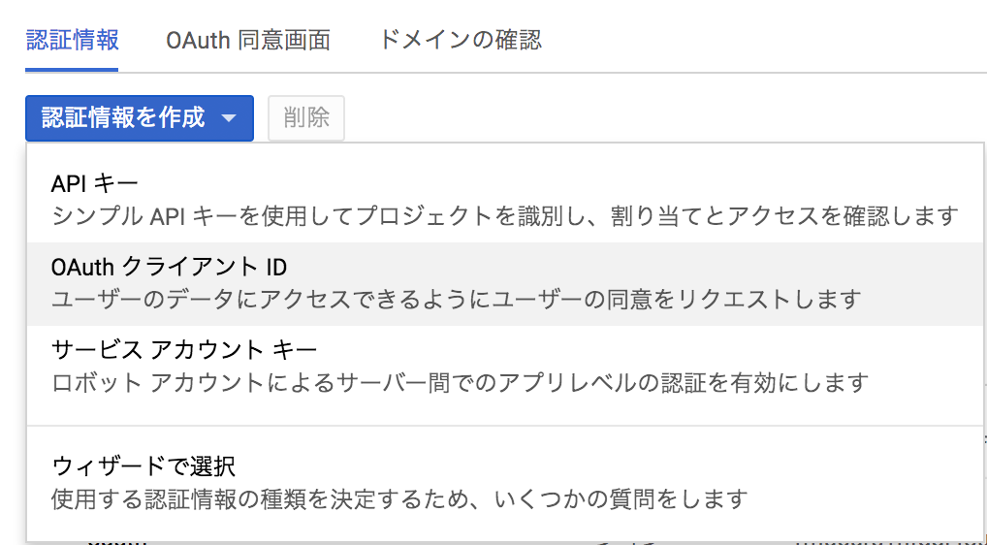The width and height of the screenshot is (987, 545).
Task: Click the description starting シンプル API キーを使用して
Action: coord(505,217)
